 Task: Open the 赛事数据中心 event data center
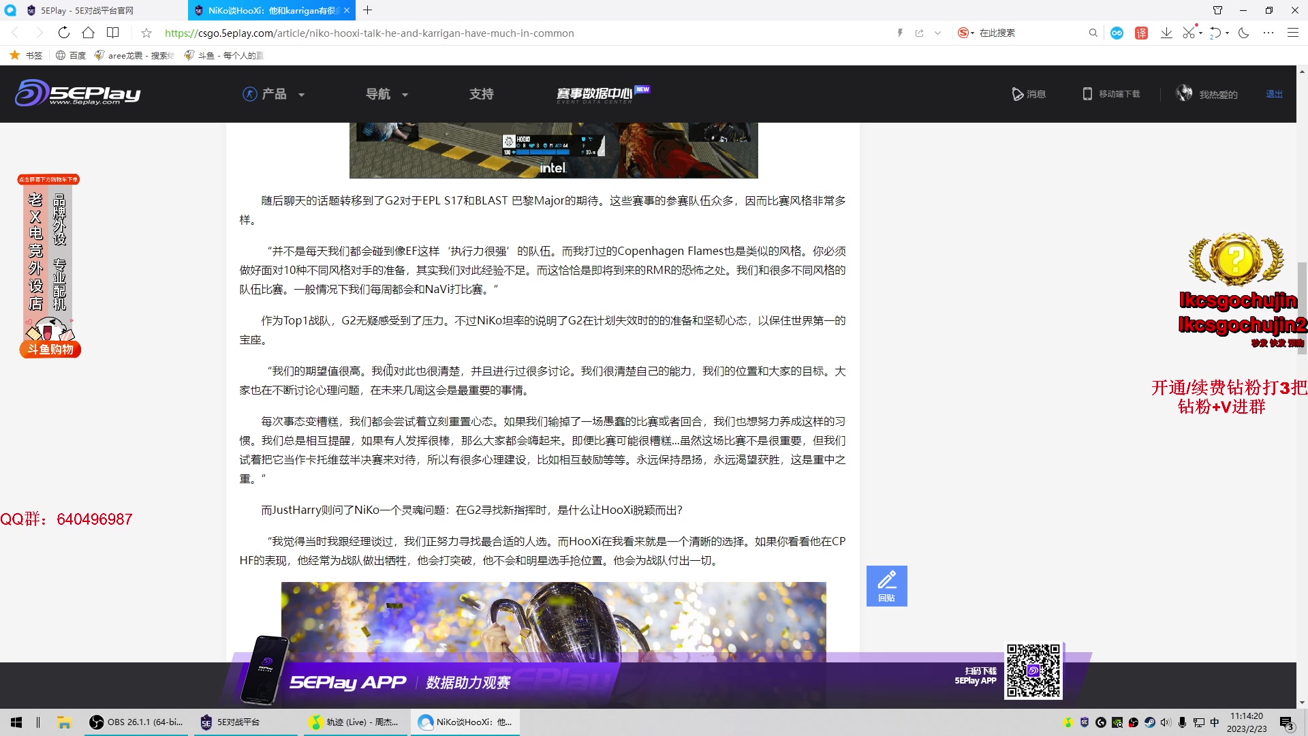[602, 94]
